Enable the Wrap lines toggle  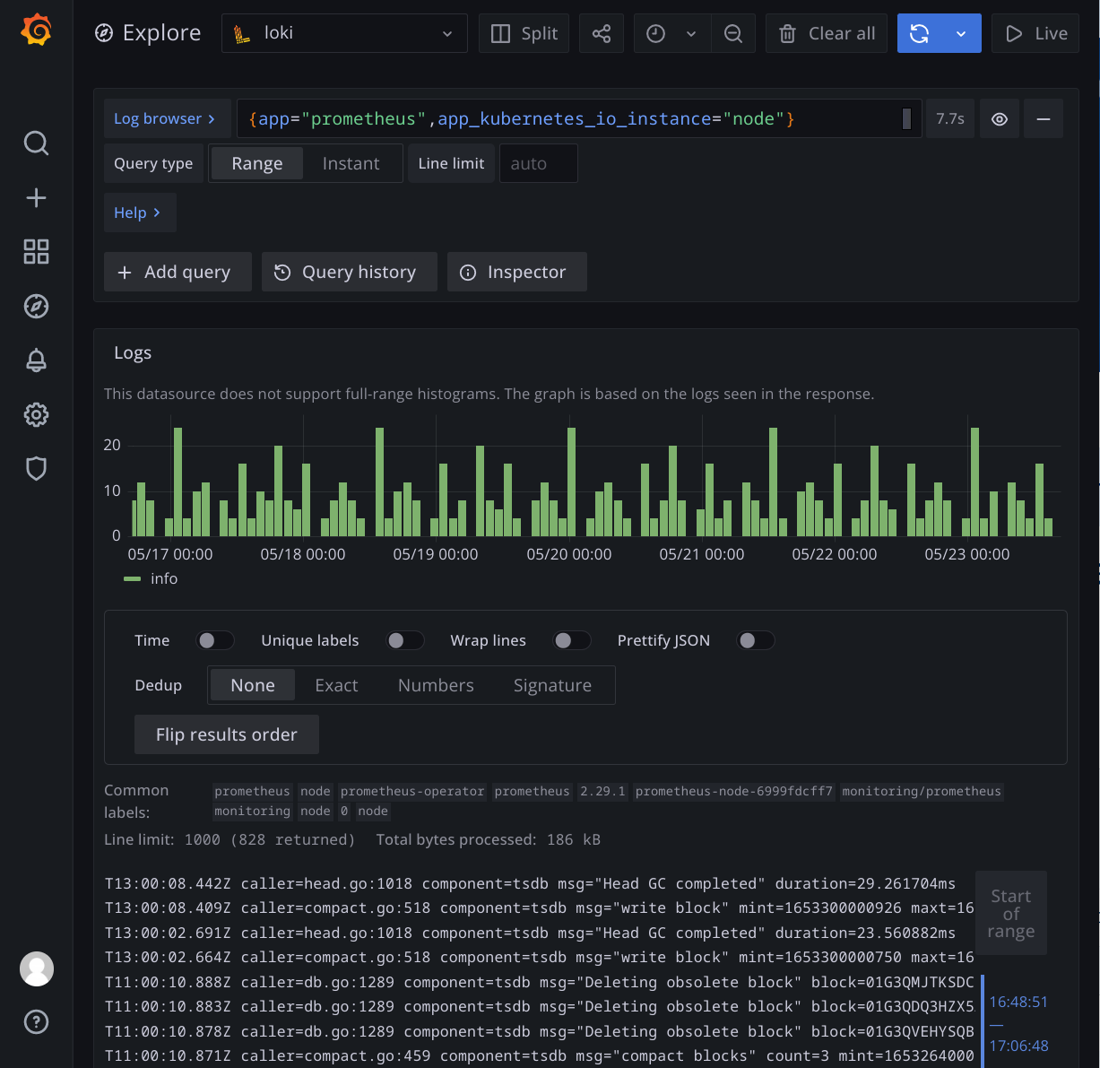click(x=572, y=640)
